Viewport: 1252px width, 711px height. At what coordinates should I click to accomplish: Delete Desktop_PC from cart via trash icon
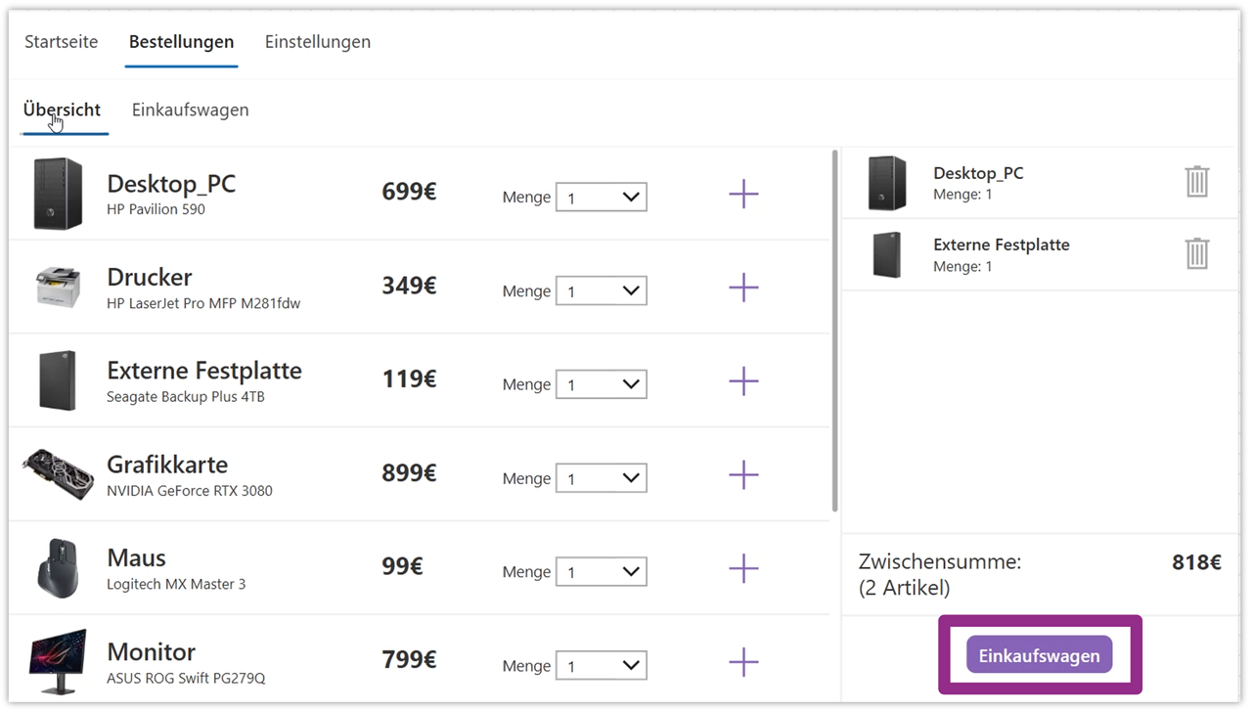(x=1196, y=182)
